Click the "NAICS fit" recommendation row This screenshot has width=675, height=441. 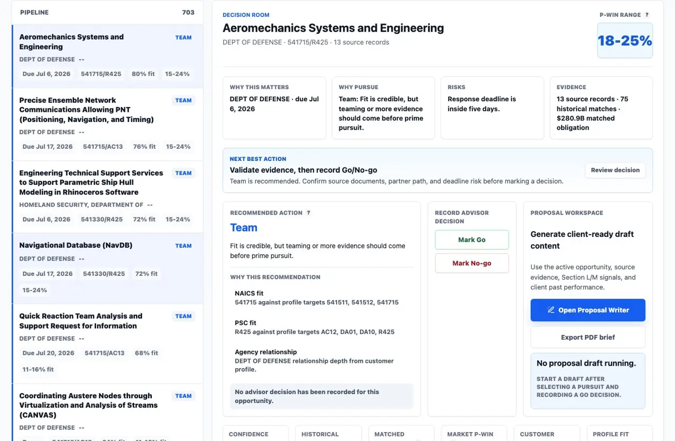322,298
